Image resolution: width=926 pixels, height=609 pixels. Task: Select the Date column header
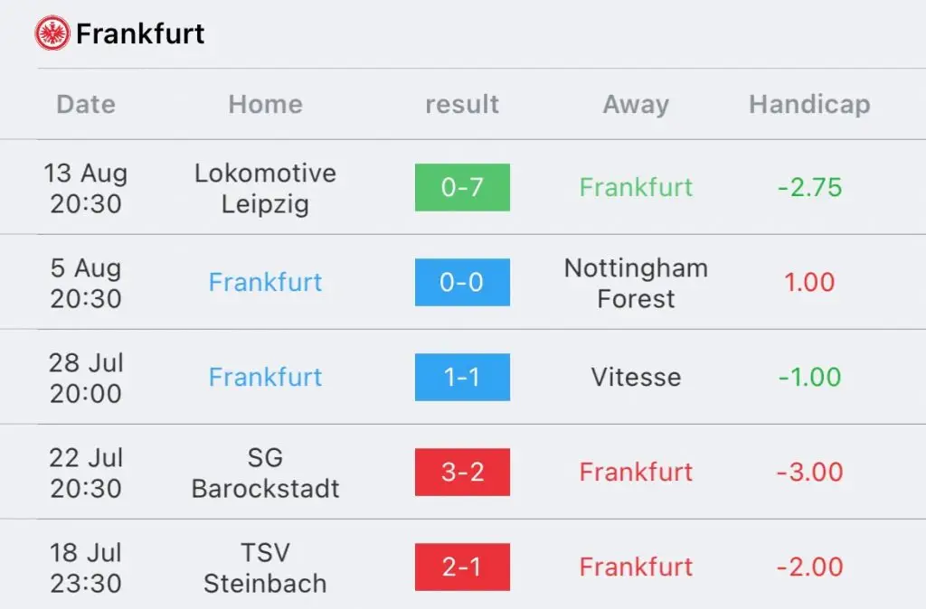tap(86, 105)
